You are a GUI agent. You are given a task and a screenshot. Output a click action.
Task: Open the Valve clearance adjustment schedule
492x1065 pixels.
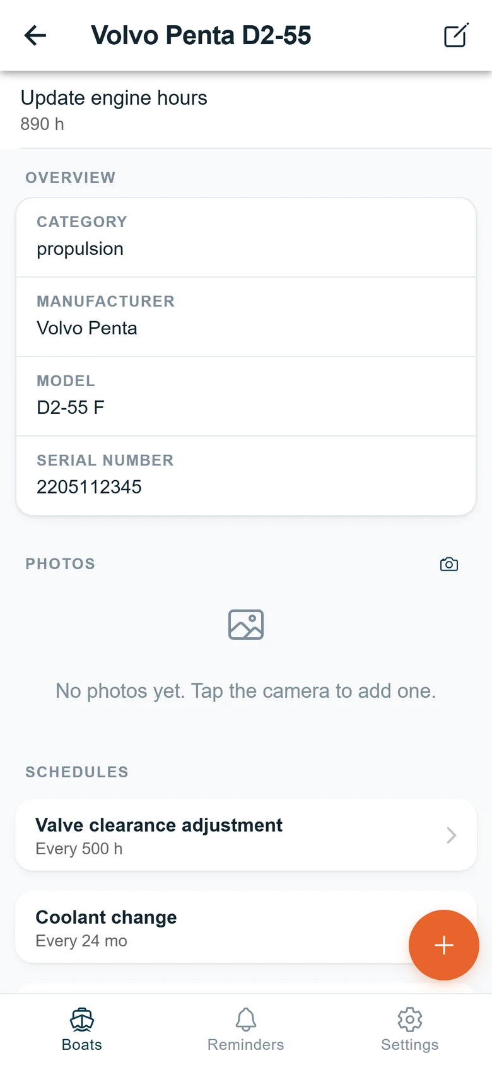[246, 835]
